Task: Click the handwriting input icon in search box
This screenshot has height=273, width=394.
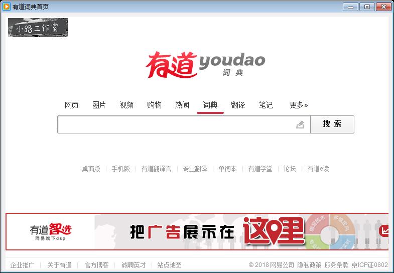Action: pos(300,124)
